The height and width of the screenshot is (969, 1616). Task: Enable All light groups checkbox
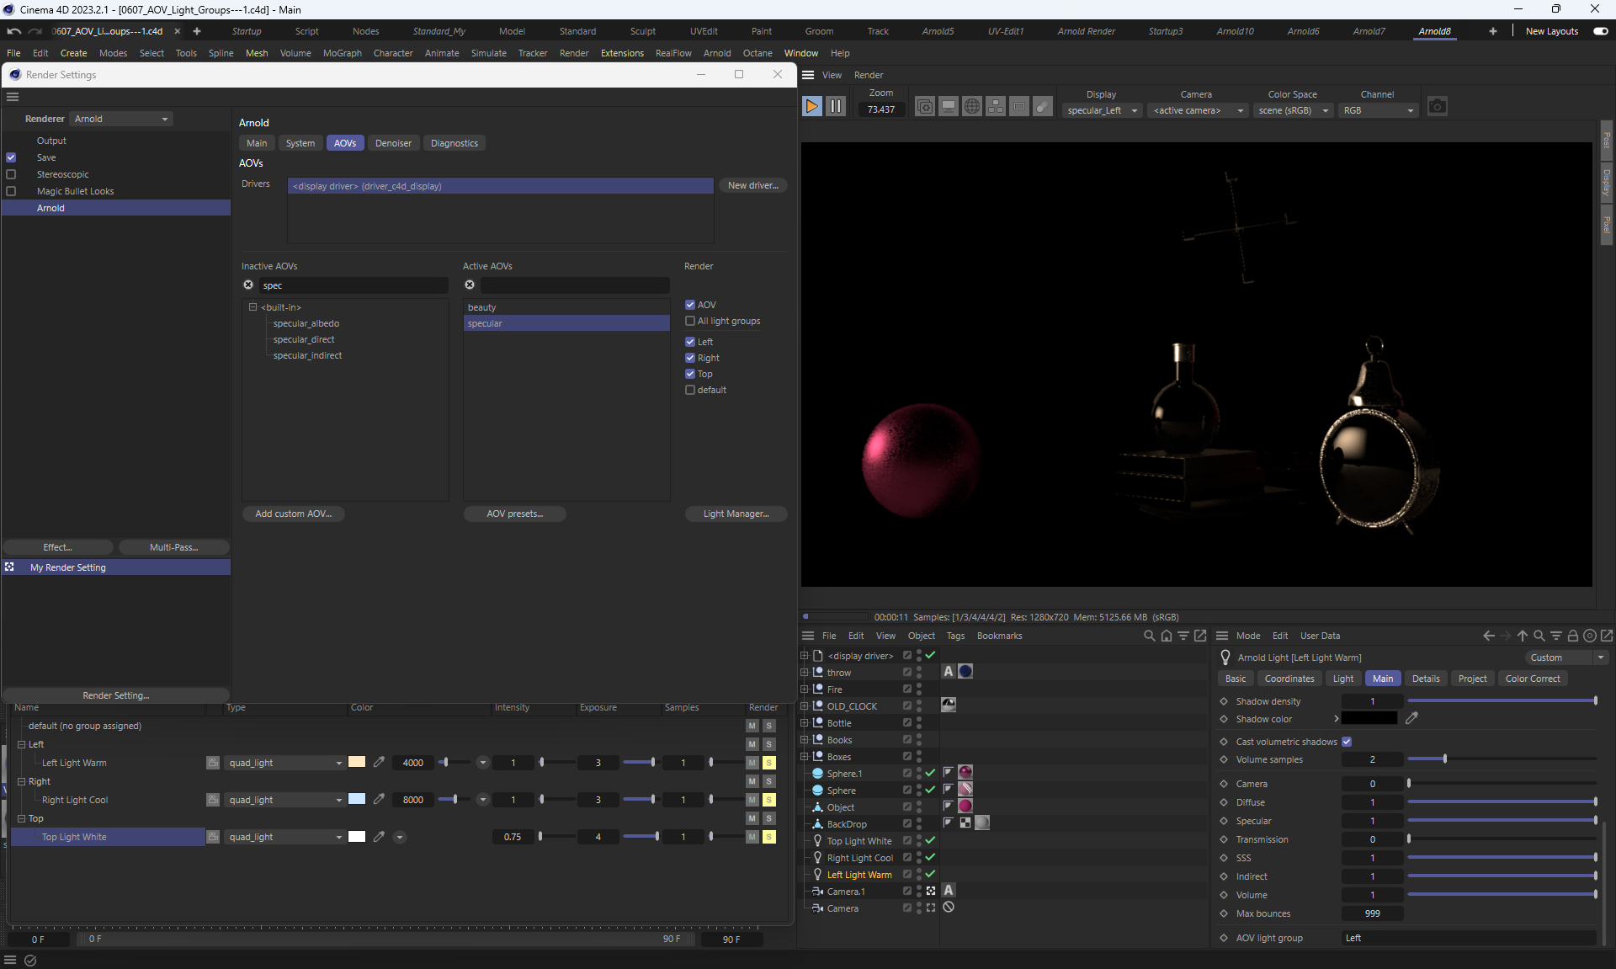pyautogui.click(x=690, y=321)
